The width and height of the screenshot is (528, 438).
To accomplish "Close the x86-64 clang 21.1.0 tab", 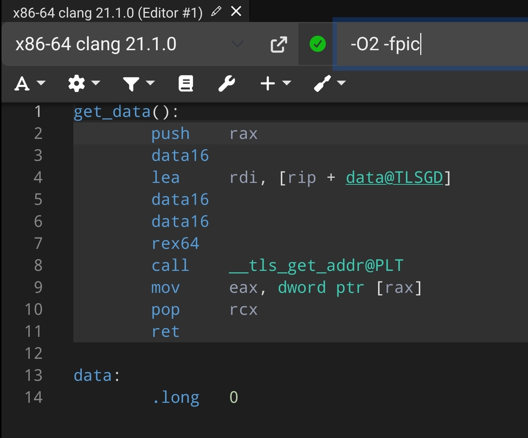I will click(236, 11).
